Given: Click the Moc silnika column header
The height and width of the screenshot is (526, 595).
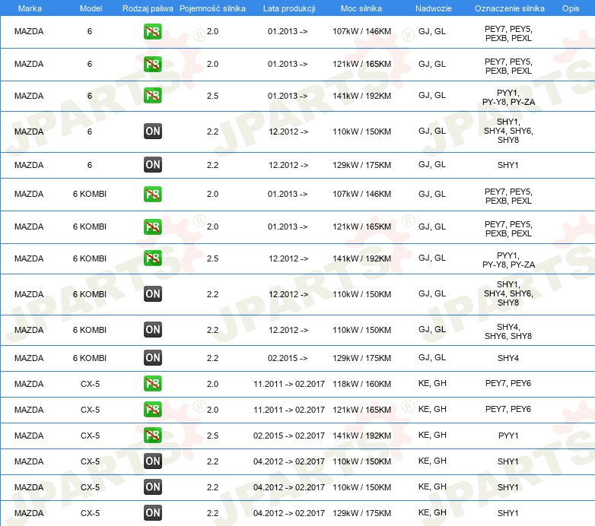Looking at the screenshot, I should [361, 8].
